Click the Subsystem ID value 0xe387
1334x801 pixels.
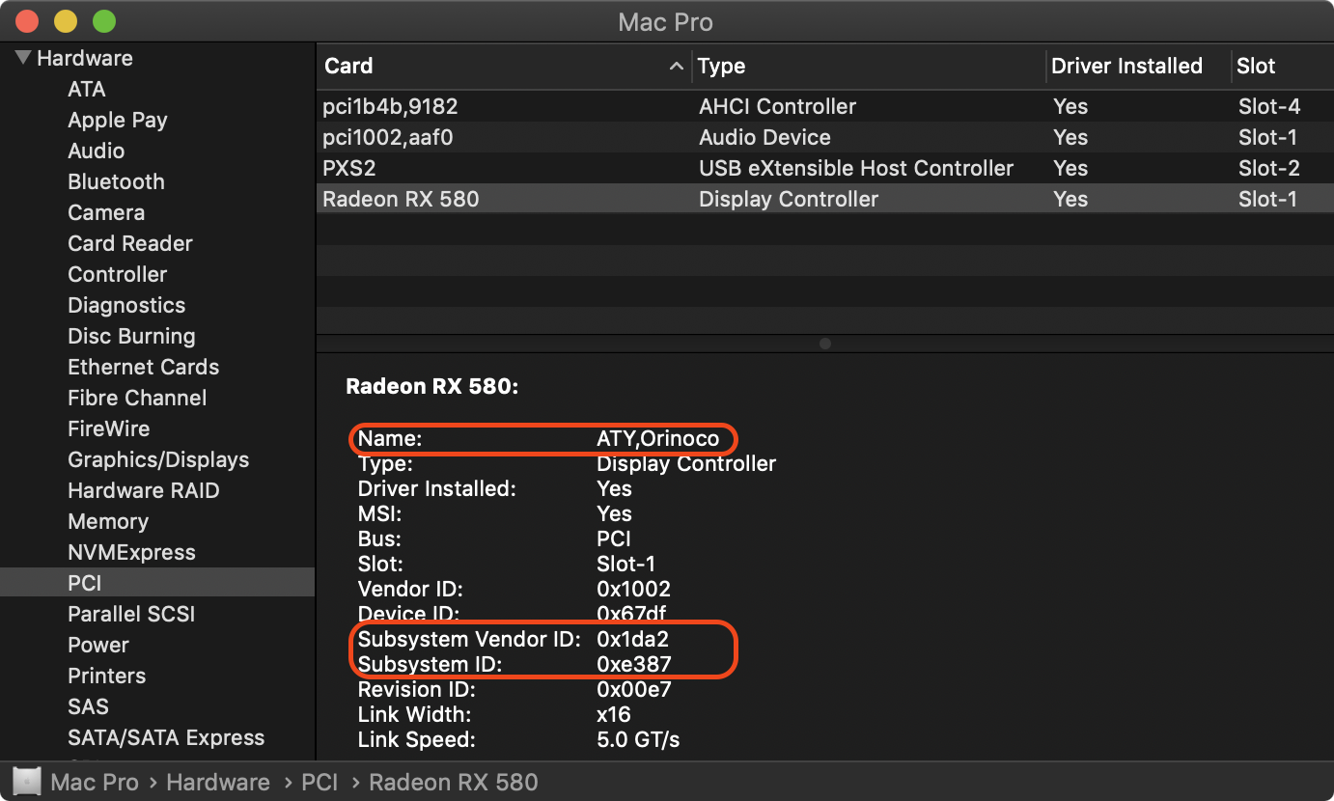click(x=633, y=664)
